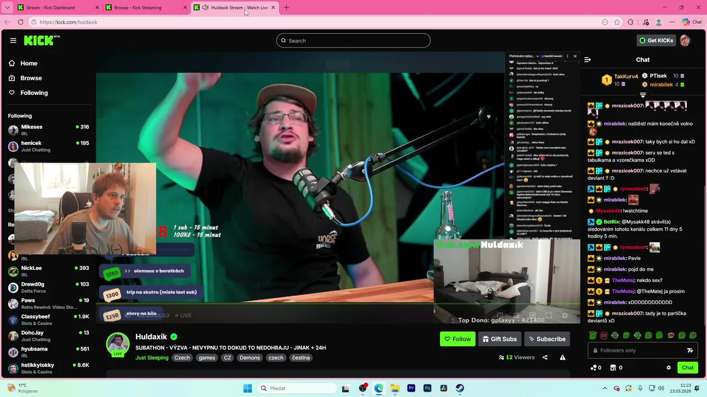707x397 pixels.
Task: Open Copilot Chat in browser
Action: (692, 22)
